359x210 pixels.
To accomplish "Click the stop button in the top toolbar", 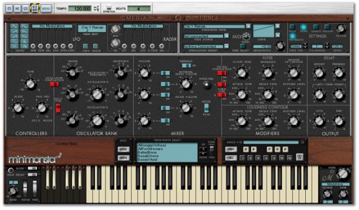I will 9,9.
